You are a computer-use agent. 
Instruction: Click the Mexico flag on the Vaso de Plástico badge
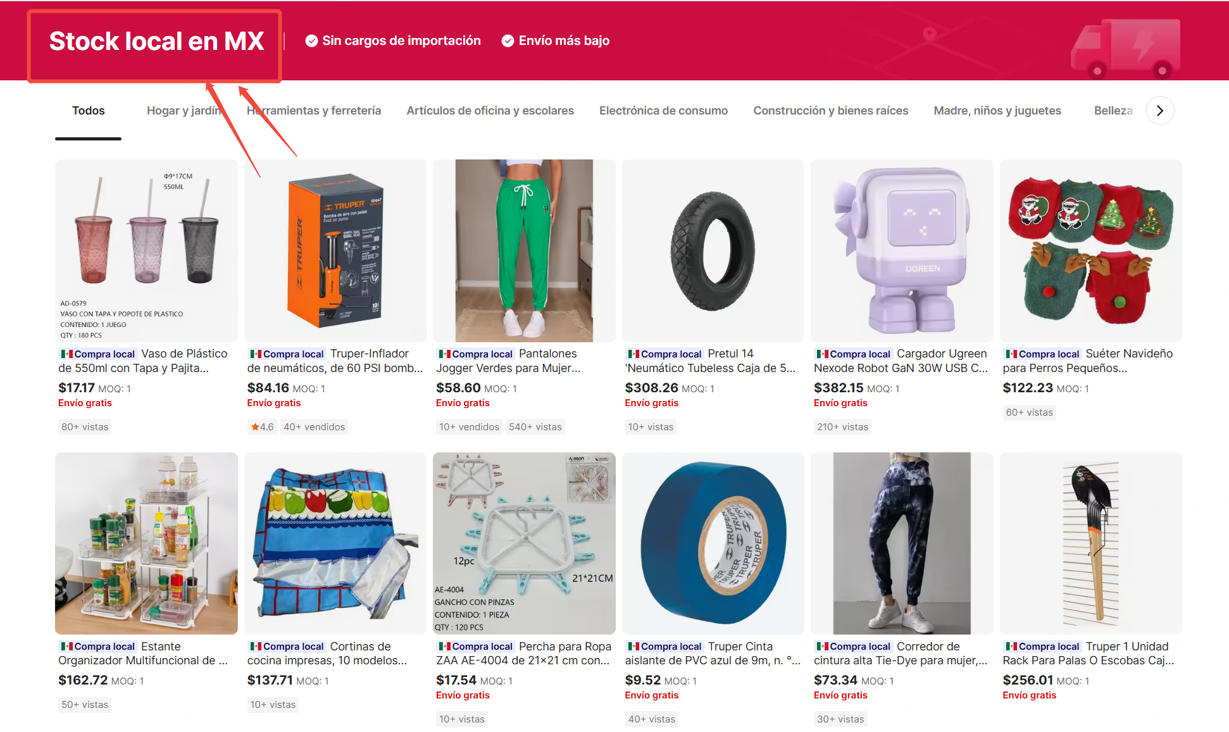click(x=67, y=354)
